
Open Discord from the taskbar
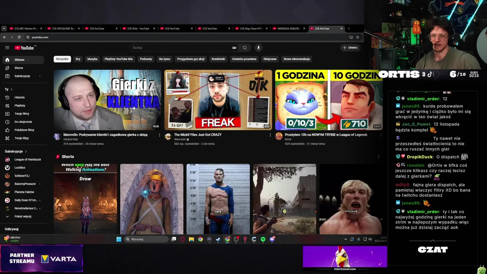pos(272,239)
